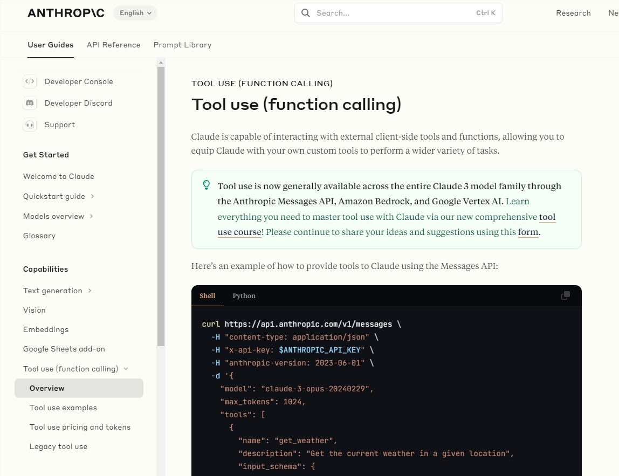Click the "get_weather" value in code
The height and width of the screenshot is (476, 619).
(304, 440)
